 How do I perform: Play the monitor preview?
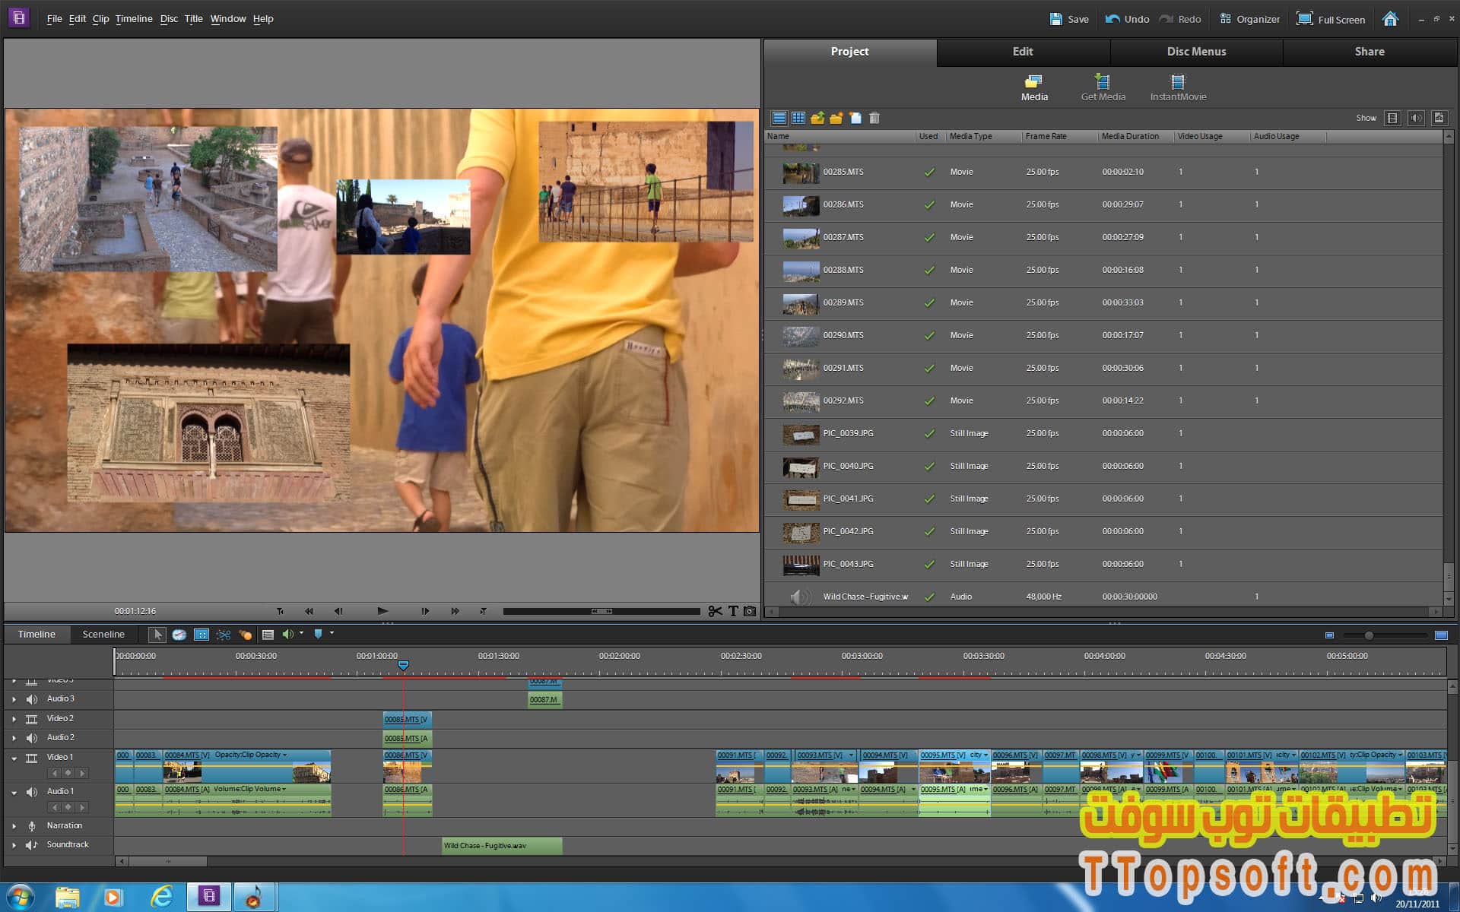click(382, 611)
